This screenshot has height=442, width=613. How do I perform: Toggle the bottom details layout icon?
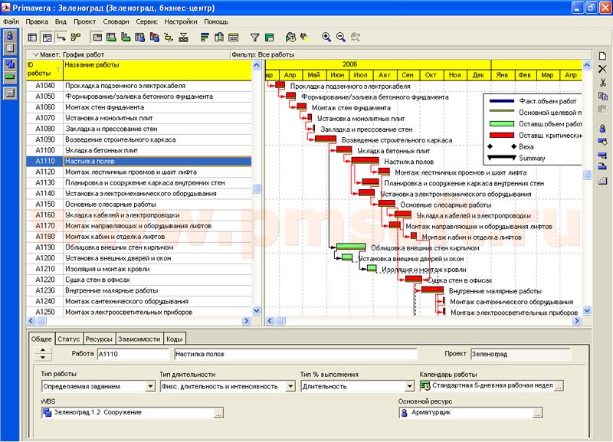point(97,38)
